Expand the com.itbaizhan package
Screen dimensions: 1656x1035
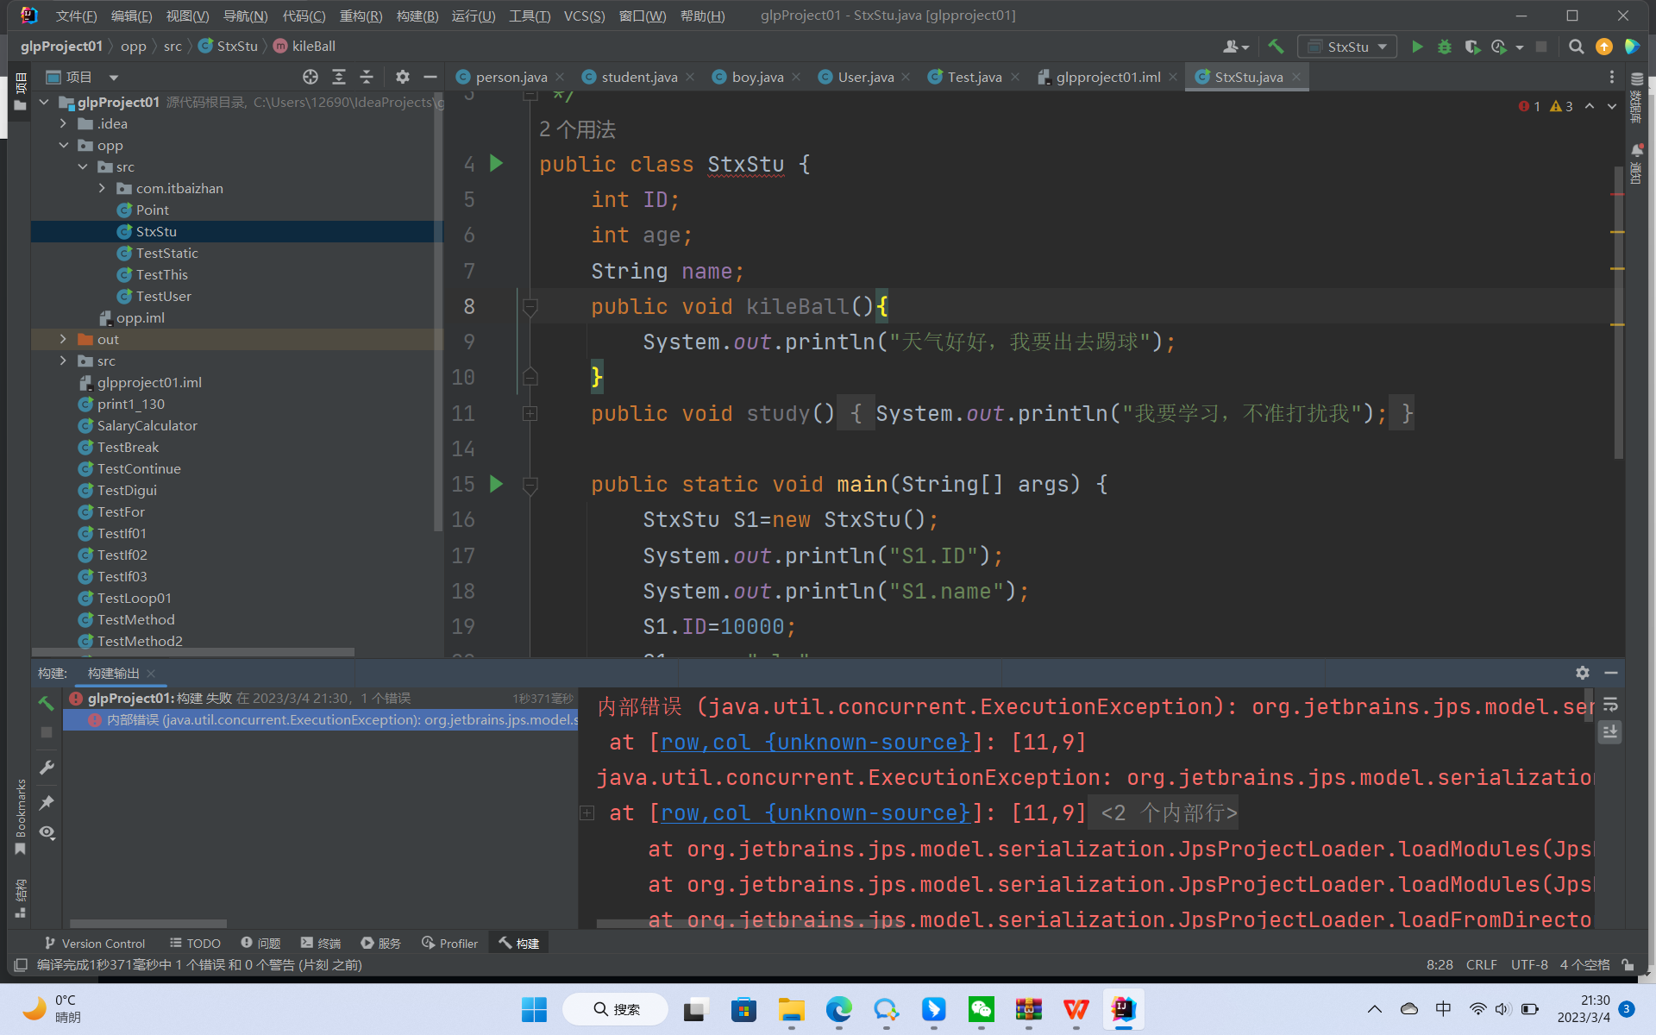pos(102,189)
